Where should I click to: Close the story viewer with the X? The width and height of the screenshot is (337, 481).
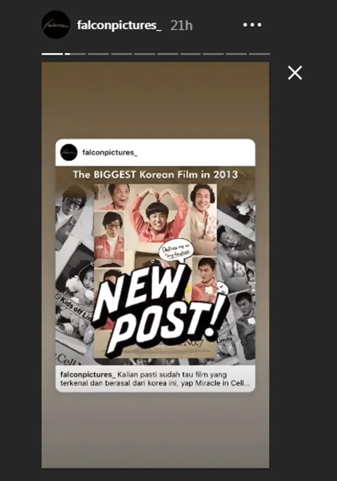point(295,73)
